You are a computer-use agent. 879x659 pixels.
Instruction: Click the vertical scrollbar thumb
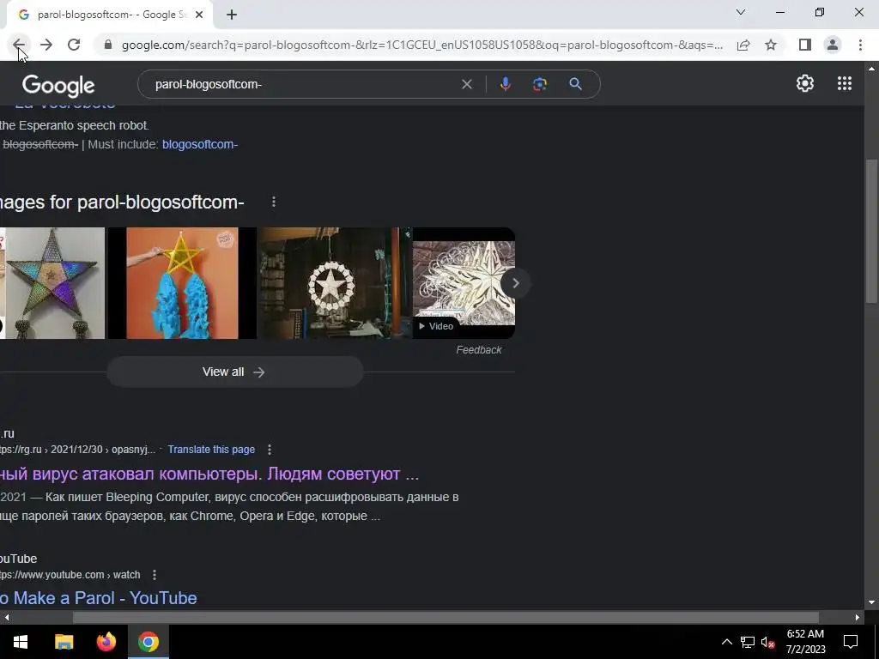tap(871, 232)
